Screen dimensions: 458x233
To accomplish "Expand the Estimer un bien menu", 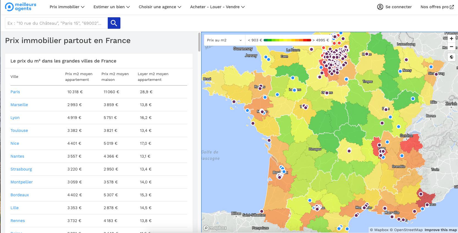I will tap(111, 7).
